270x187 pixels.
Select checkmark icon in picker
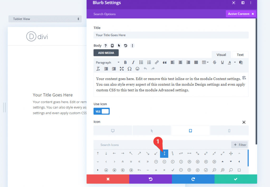pyautogui.click(x=173, y=170)
